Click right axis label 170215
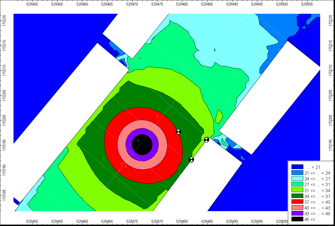The height and width of the screenshot is (226, 335). [x=331, y=46]
